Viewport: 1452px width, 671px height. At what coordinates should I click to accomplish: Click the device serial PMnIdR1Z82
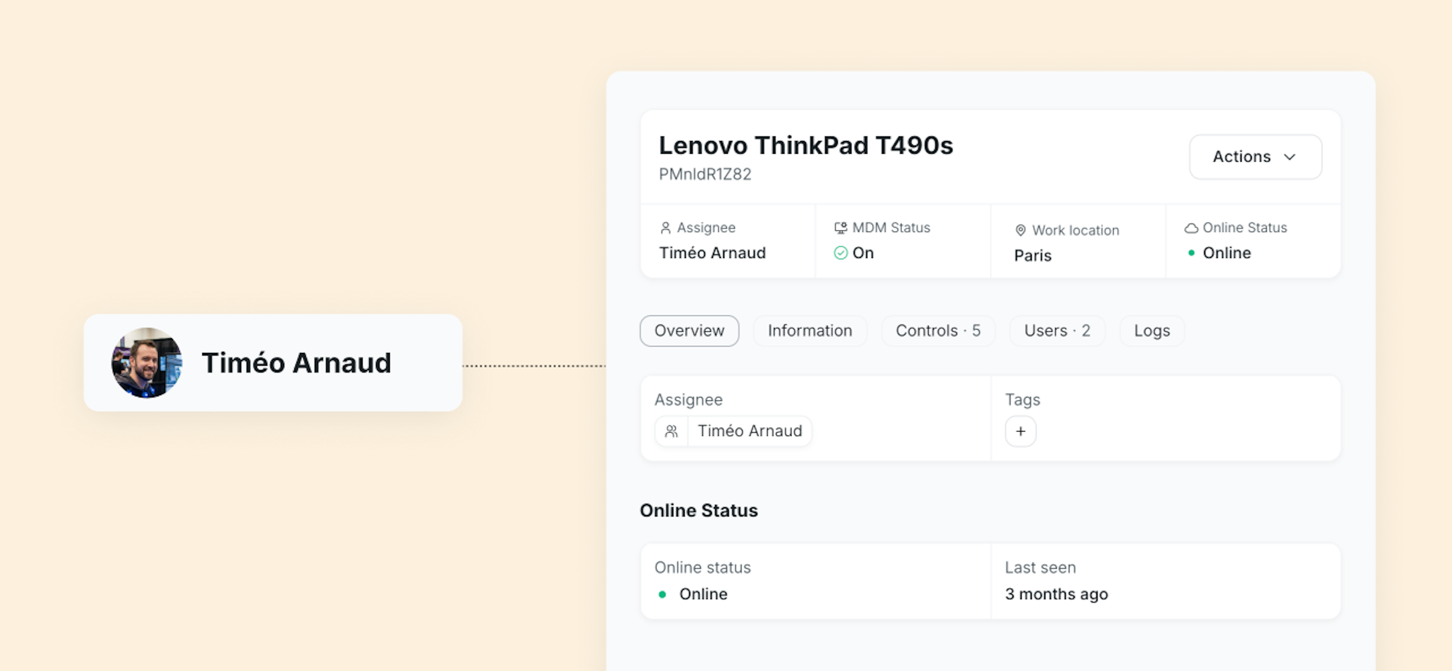(704, 175)
